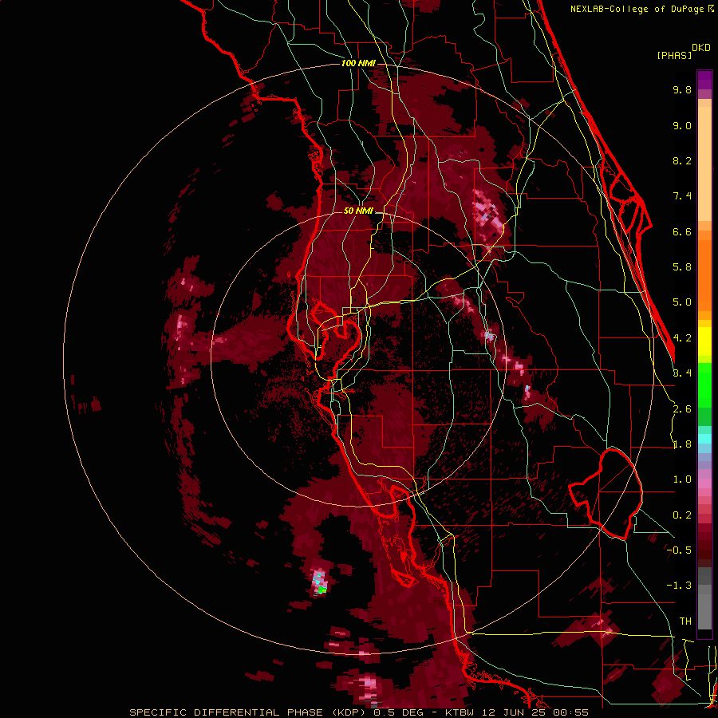Click the NEXLAB-College of DuPage credit text
Image resolution: width=718 pixels, height=718 pixels.
pyautogui.click(x=638, y=9)
